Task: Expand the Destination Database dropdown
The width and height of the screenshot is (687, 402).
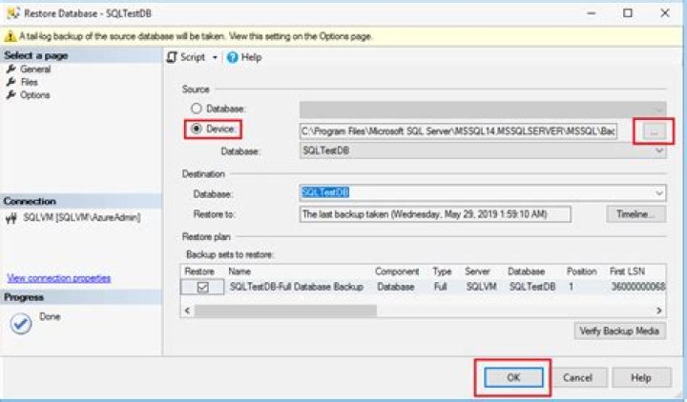Action: pos(659,192)
